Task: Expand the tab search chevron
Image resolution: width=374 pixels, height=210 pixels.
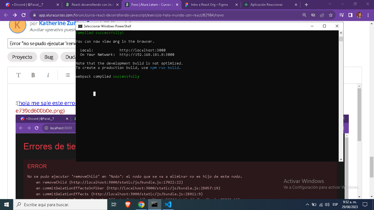Action: pos(330,4)
